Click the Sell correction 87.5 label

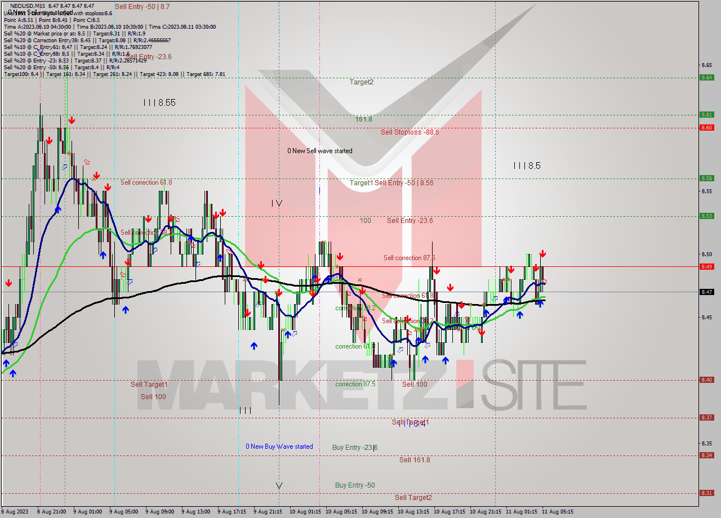[x=410, y=258]
